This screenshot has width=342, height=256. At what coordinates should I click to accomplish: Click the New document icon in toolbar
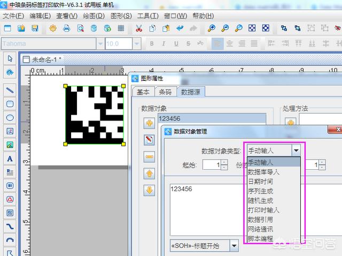(x=7, y=28)
